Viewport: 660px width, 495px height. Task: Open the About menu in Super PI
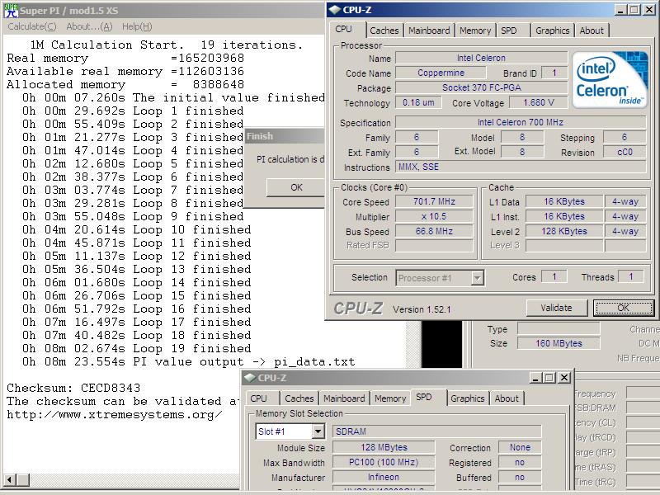click(89, 26)
